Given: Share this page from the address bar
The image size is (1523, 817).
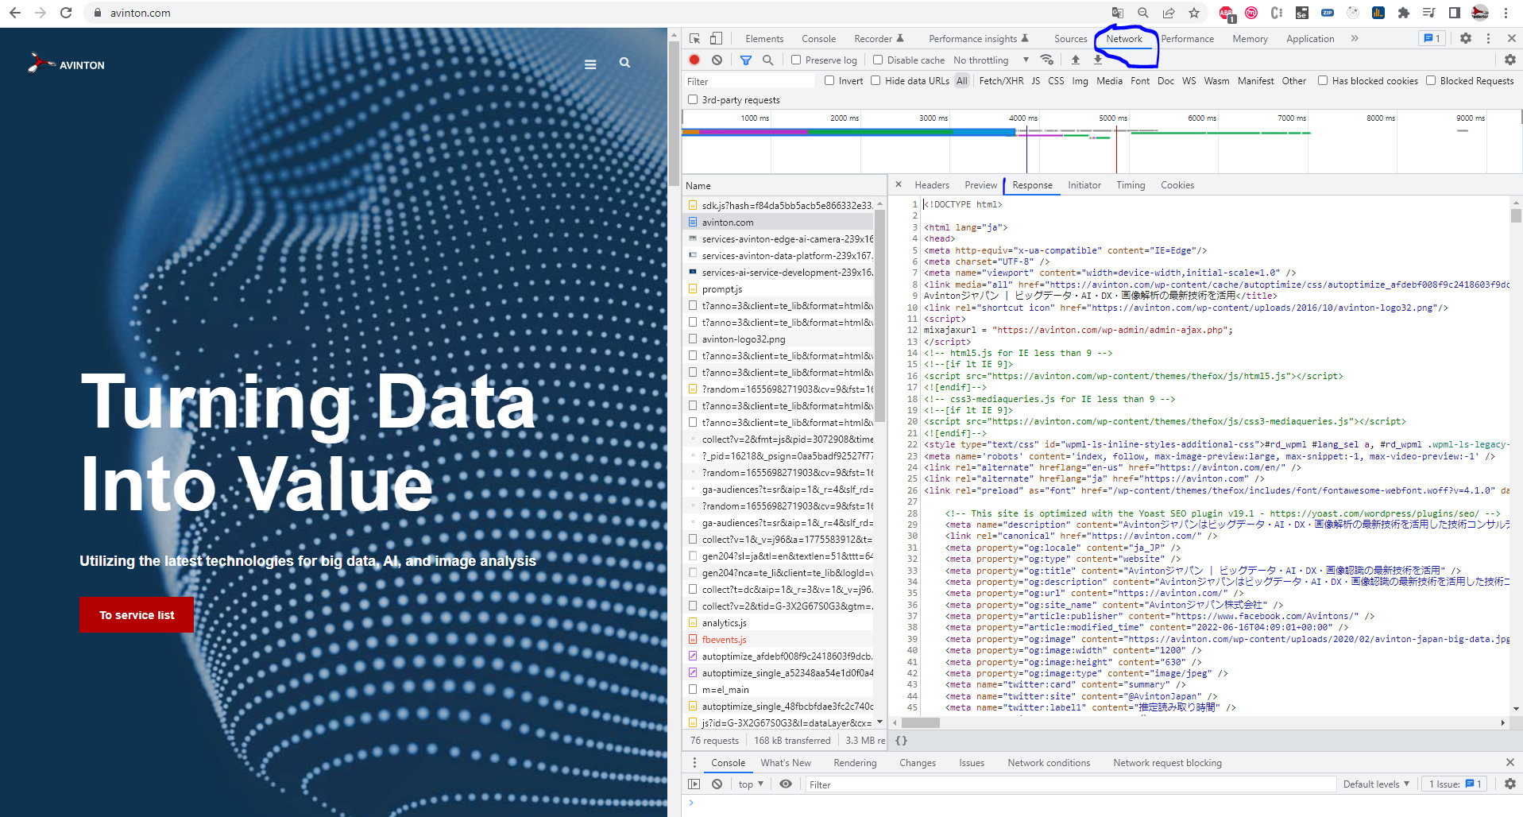Looking at the screenshot, I should pyautogui.click(x=1168, y=13).
